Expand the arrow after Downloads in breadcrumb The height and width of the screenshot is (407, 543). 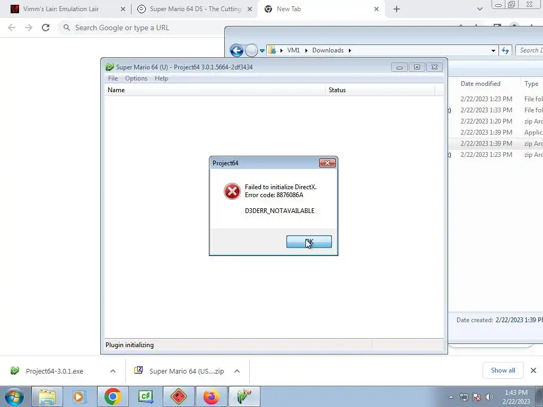coord(350,50)
